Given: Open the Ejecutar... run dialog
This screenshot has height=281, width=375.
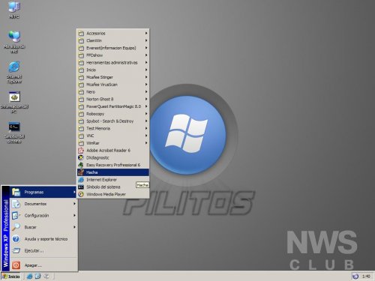Looking at the screenshot, I should click(x=43, y=250).
